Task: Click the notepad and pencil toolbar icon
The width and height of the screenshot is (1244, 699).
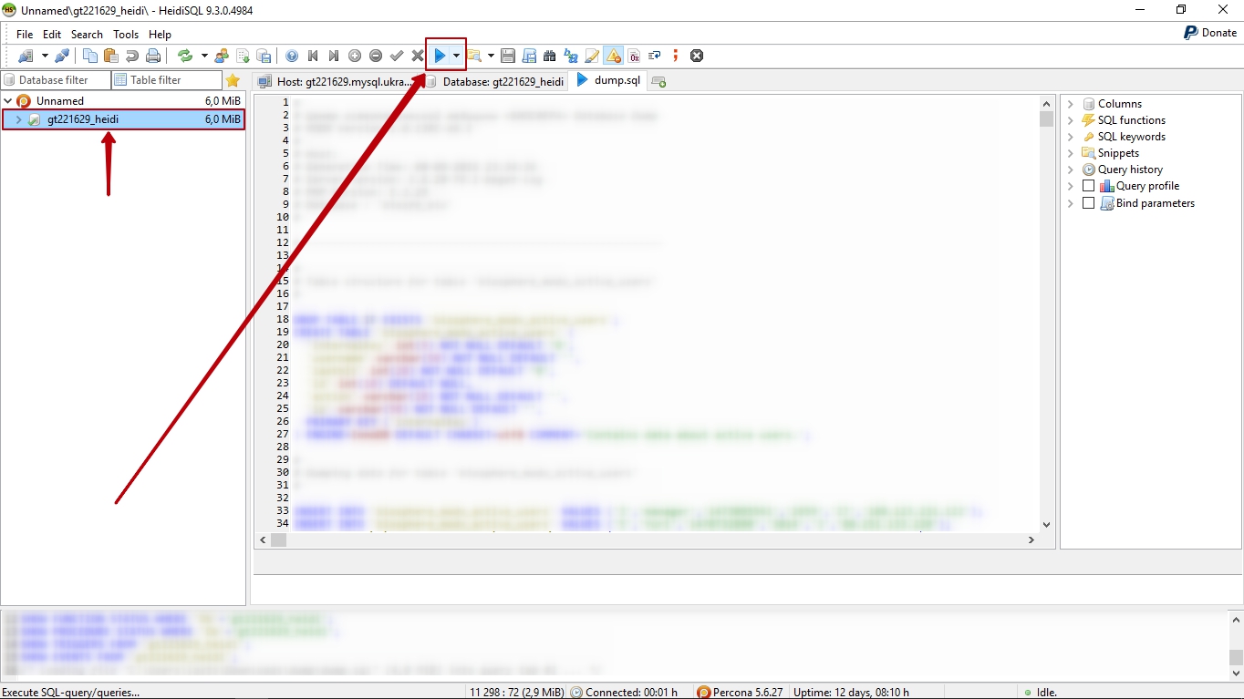Action: (592, 56)
